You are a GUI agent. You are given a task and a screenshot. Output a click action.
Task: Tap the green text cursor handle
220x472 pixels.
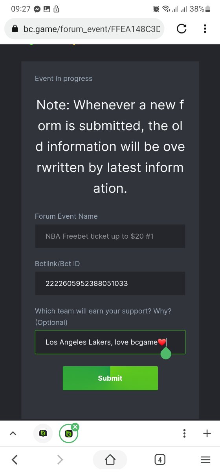pos(166,353)
